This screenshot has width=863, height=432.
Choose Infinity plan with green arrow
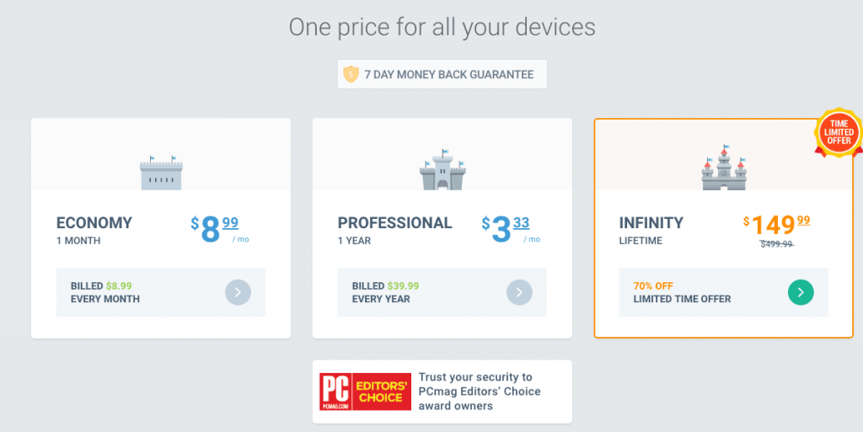[801, 292]
